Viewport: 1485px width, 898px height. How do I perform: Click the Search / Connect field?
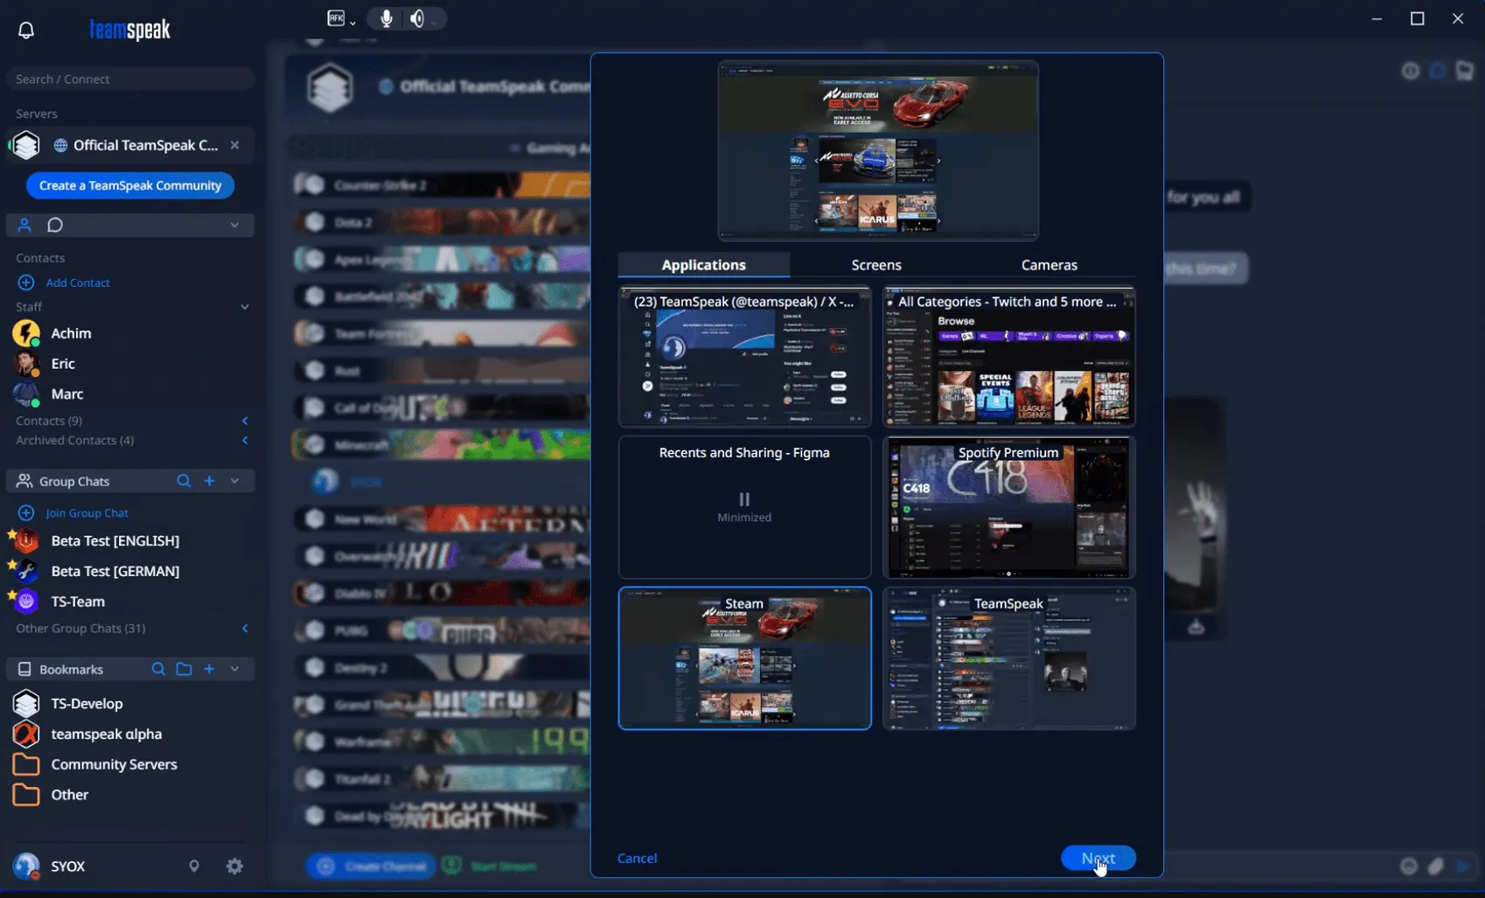[129, 78]
